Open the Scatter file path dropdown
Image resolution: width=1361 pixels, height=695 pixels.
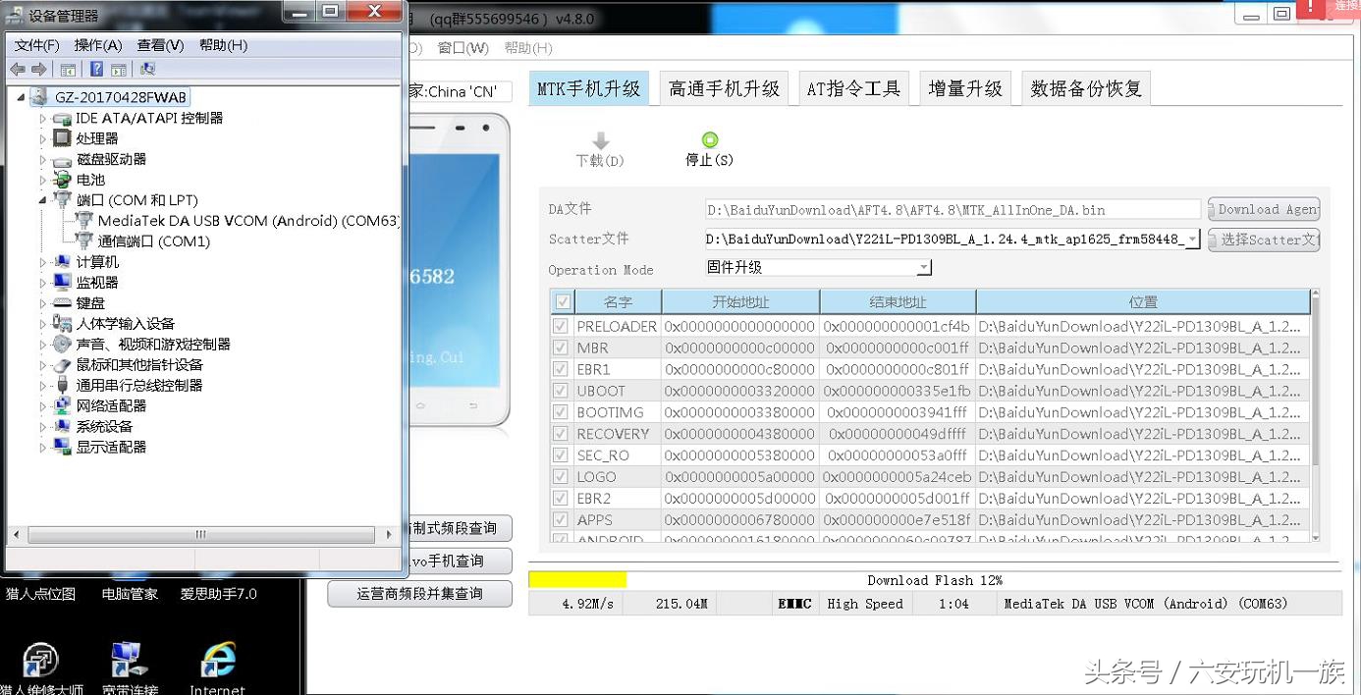(1191, 239)
